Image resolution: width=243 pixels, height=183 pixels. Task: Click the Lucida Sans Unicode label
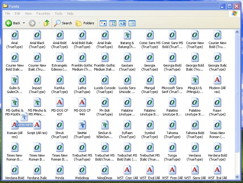click(x=127, y=90)
